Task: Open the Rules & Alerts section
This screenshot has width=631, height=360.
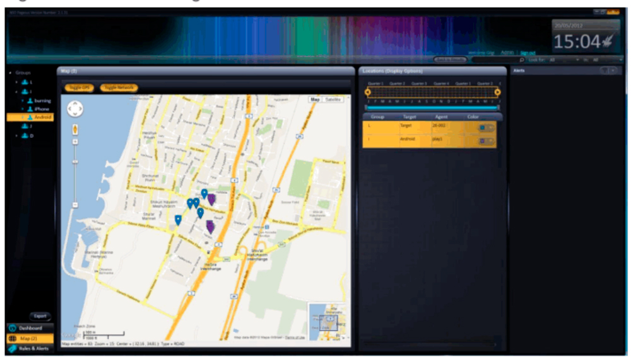Action: 30,349
